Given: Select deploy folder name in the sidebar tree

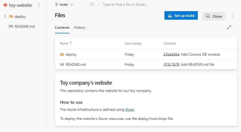Looking at the screenshot, I should tap(20, 17).
